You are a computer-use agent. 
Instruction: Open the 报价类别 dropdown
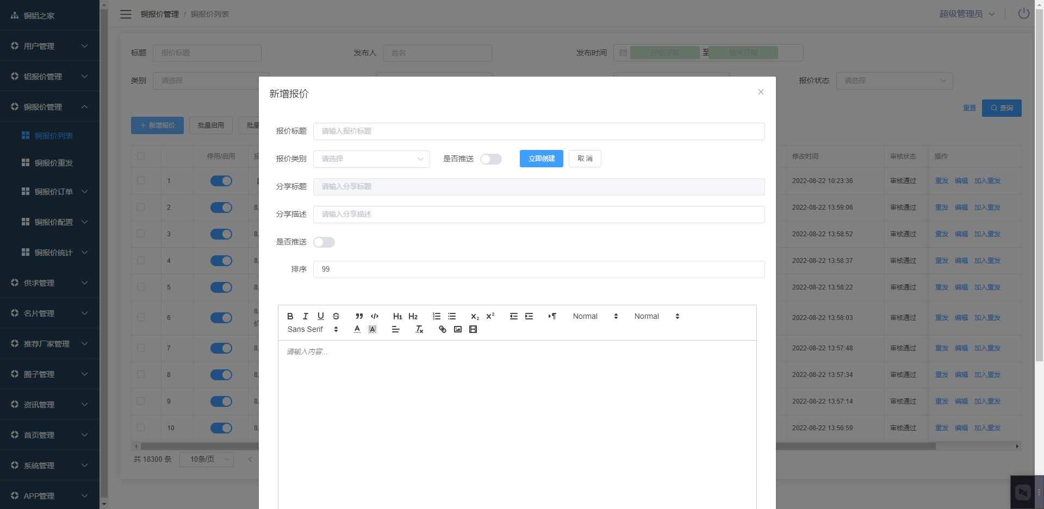[371, 159]
